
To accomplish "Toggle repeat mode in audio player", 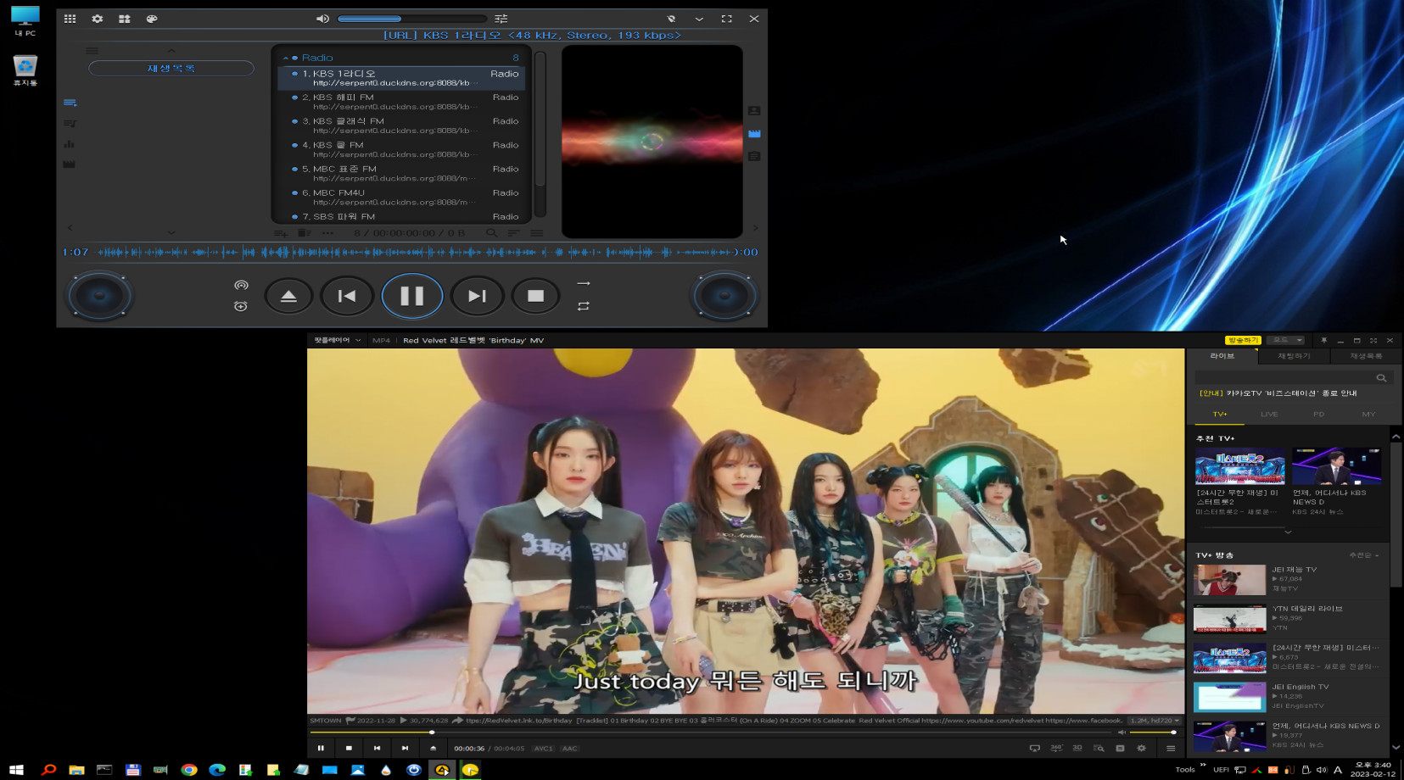I will tap(583, 306).
